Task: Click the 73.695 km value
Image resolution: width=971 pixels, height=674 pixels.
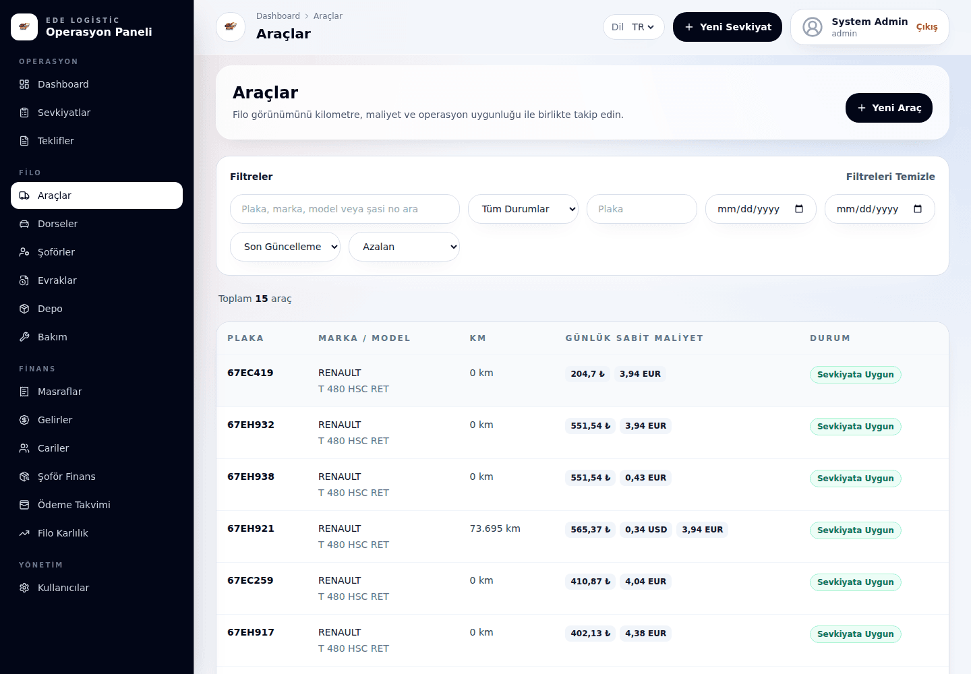Action: pyautogui.click(x=495, y=528)
